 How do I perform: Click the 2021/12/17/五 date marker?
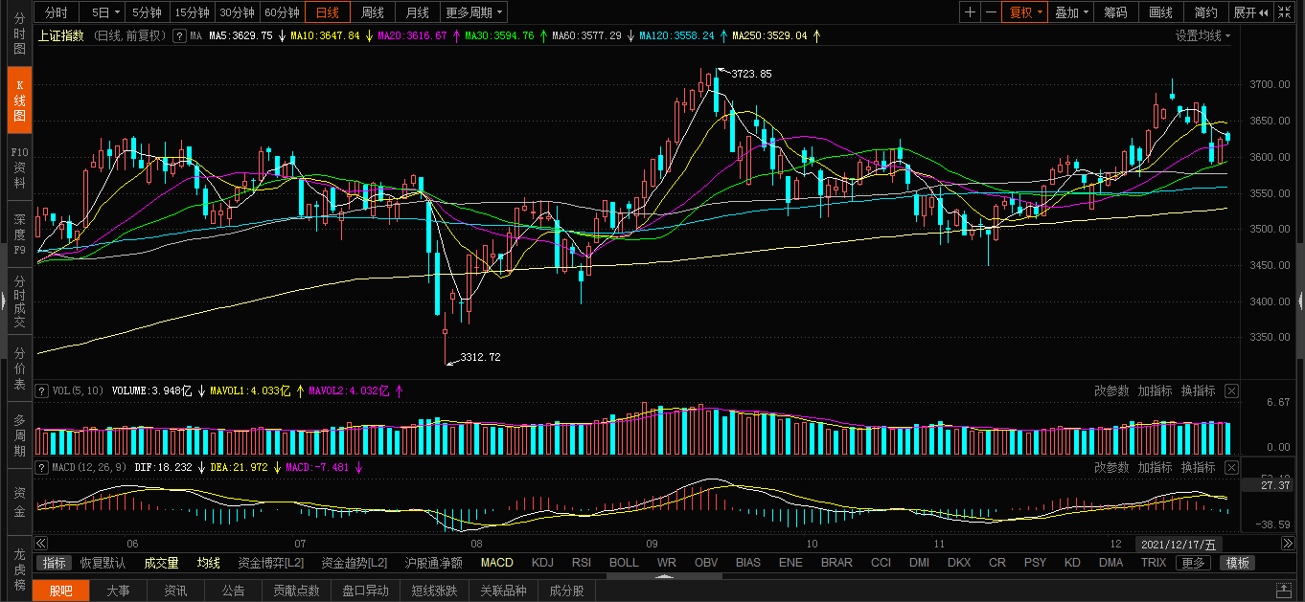(x=1179, y=544)
